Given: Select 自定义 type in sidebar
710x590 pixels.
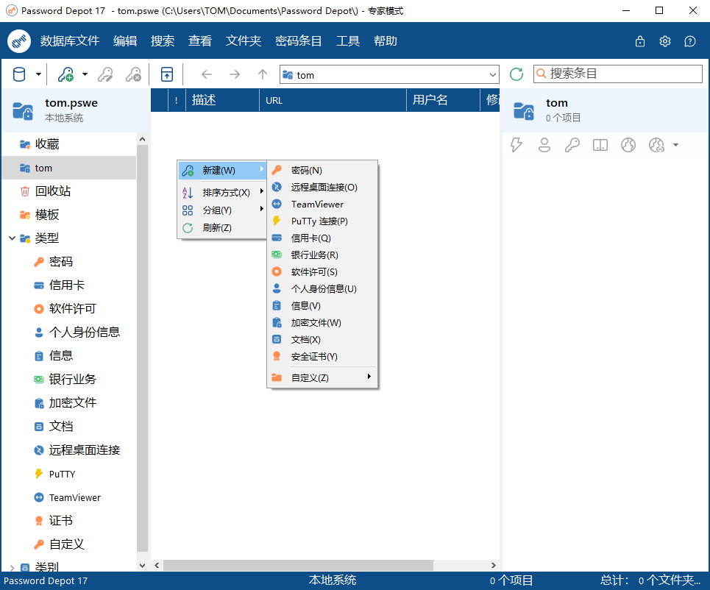Looking at the screenshot, I should (x=66, y=544).
